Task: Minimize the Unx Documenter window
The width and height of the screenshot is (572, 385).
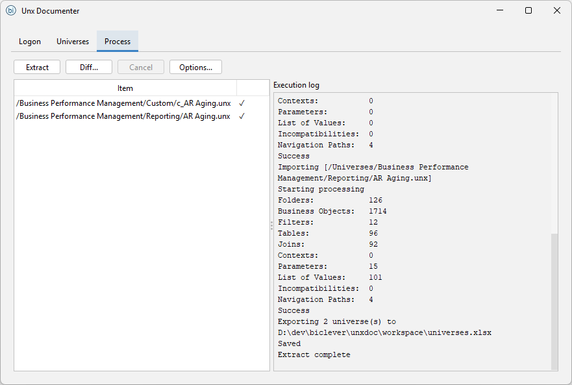Action: click(500, 10)
